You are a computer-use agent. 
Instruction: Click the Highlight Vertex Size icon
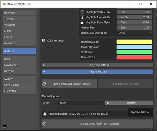pos(82,12)
